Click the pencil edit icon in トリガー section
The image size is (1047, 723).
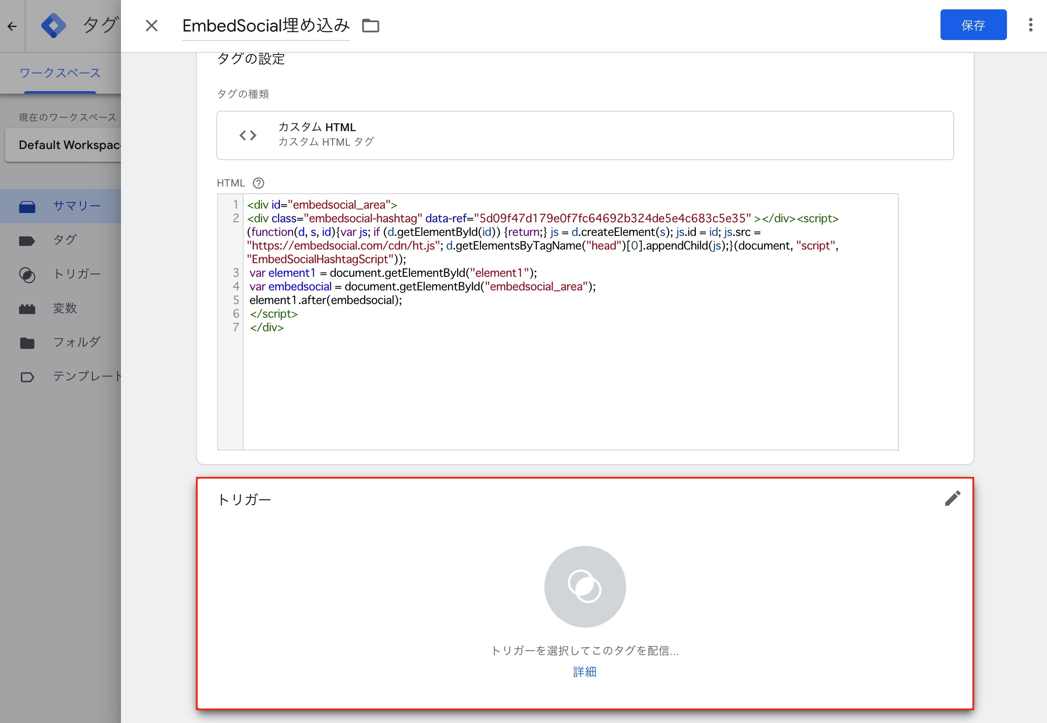pyautogui.click(x=952, y=498)
